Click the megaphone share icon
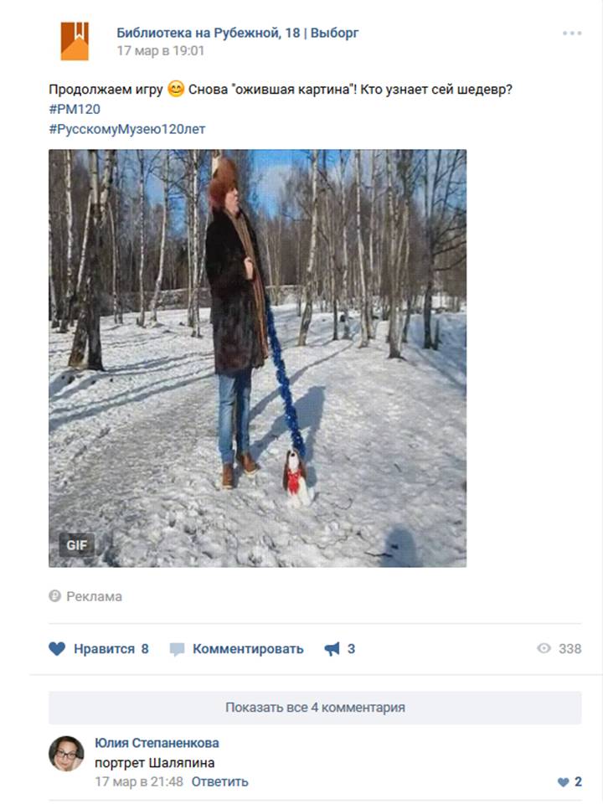Screen dimensions: 603x804 point(332,648)
